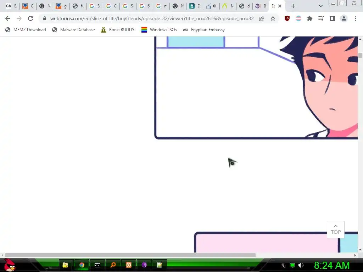Open the media control button
The image size is (363, 272).
coord(321,18)
